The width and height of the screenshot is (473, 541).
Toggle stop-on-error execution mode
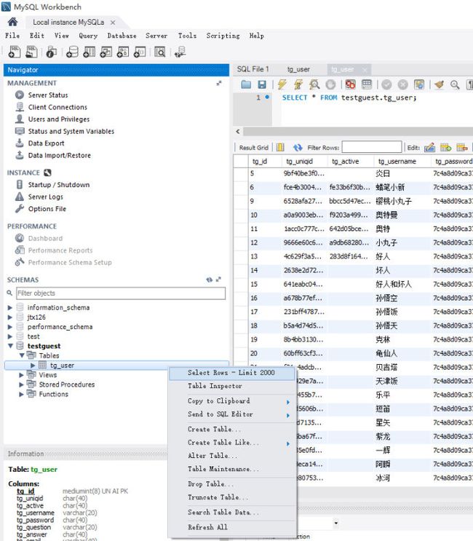tap(350, 84)
